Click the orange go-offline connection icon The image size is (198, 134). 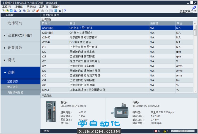pyautogui.click(x=37, y=11)
